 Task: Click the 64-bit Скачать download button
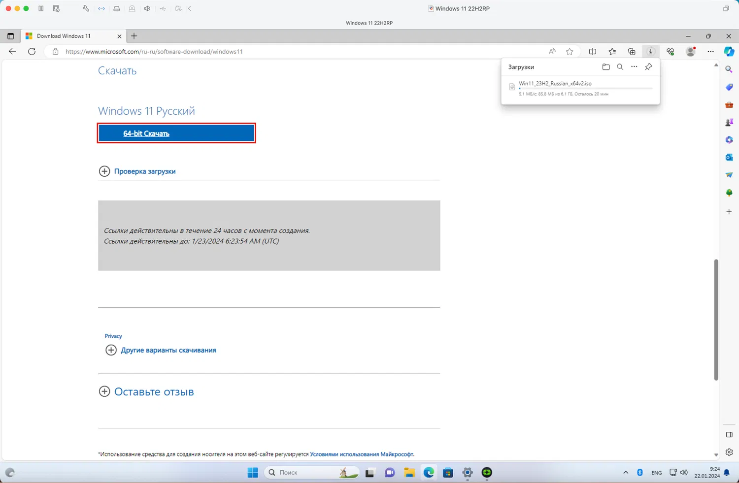coord(176,133)
